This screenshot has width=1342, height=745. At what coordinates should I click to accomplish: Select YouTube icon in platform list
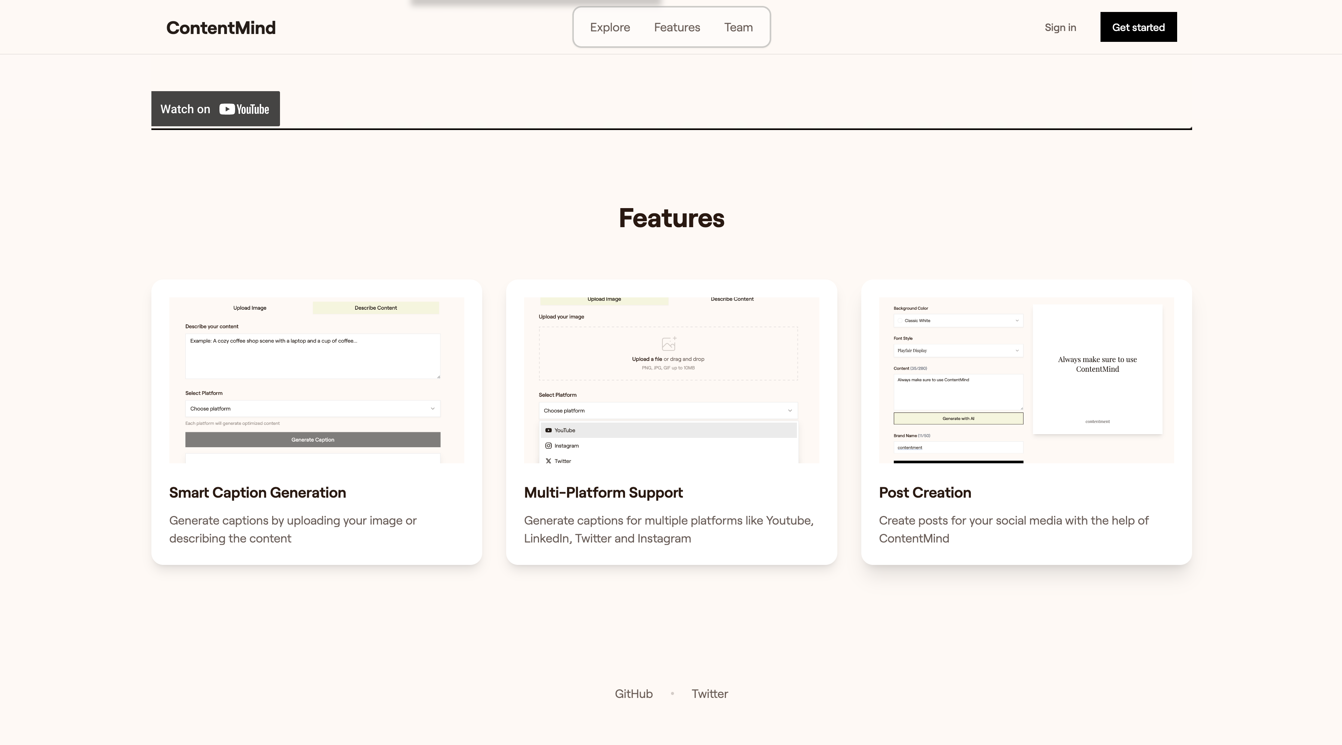tap(548, 430)
